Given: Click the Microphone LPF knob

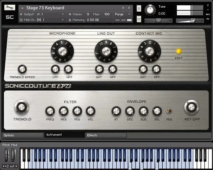Looking at the screenshot, I should [x=55, y=69].
